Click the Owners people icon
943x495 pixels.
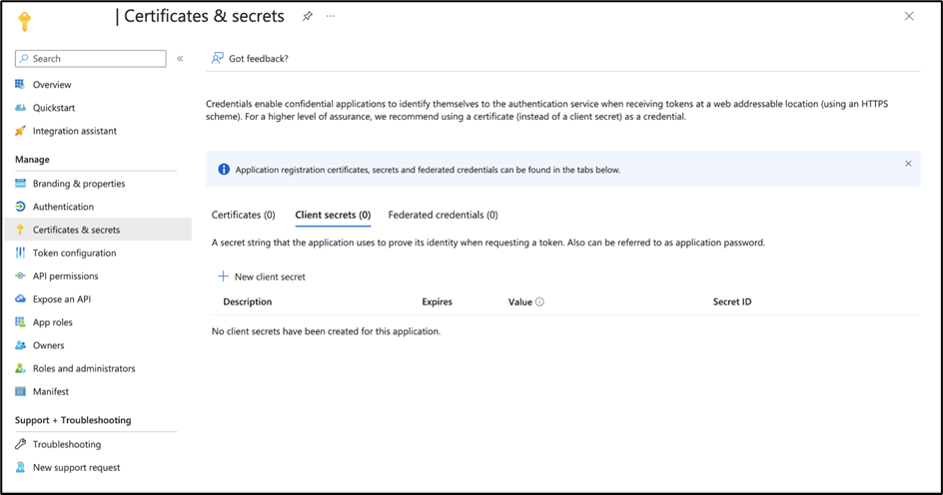point(20,345)
